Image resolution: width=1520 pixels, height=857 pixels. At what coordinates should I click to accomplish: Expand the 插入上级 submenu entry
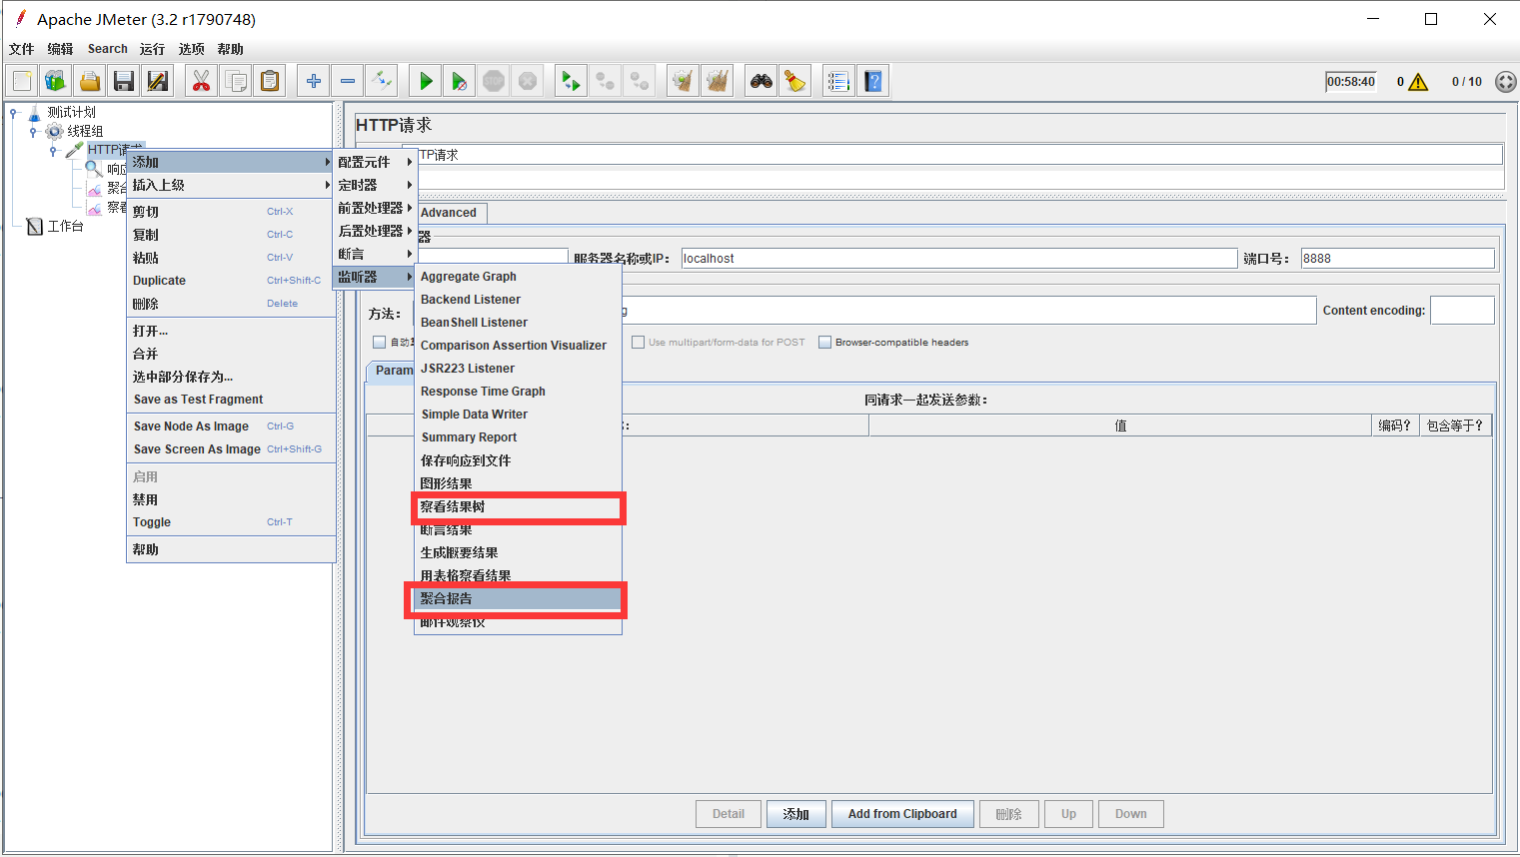pyautogui.click(x=231, y=185)
